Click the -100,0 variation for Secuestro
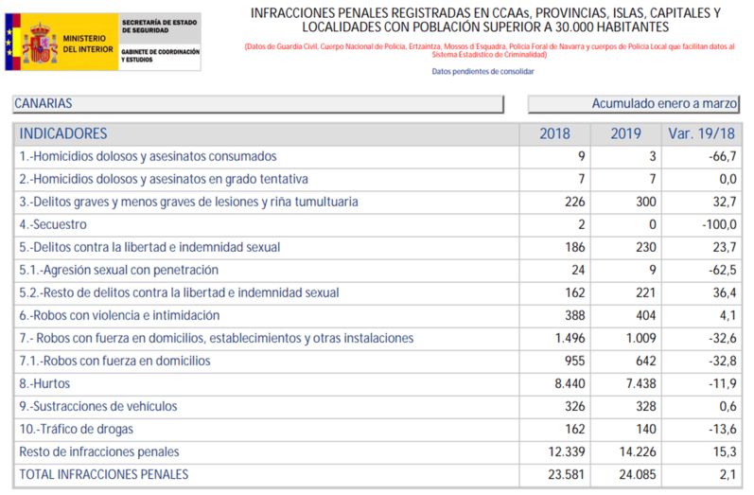Image resolution: width=754 pixels, height=495 pixels. (719, 224)
